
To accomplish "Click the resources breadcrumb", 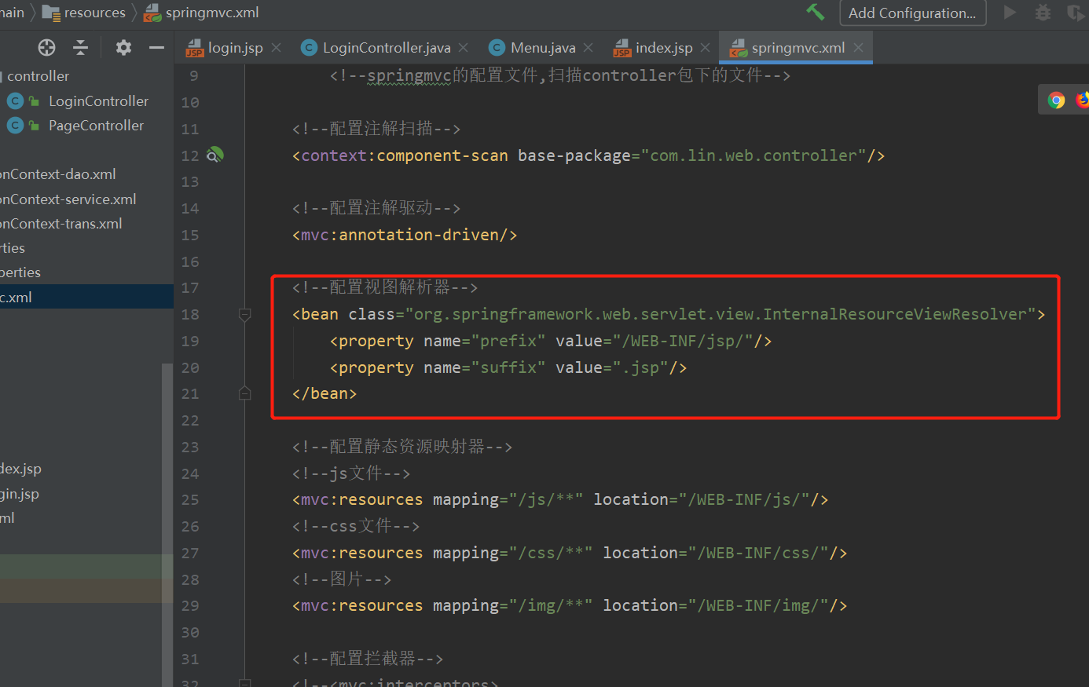I will coord(94,13).
